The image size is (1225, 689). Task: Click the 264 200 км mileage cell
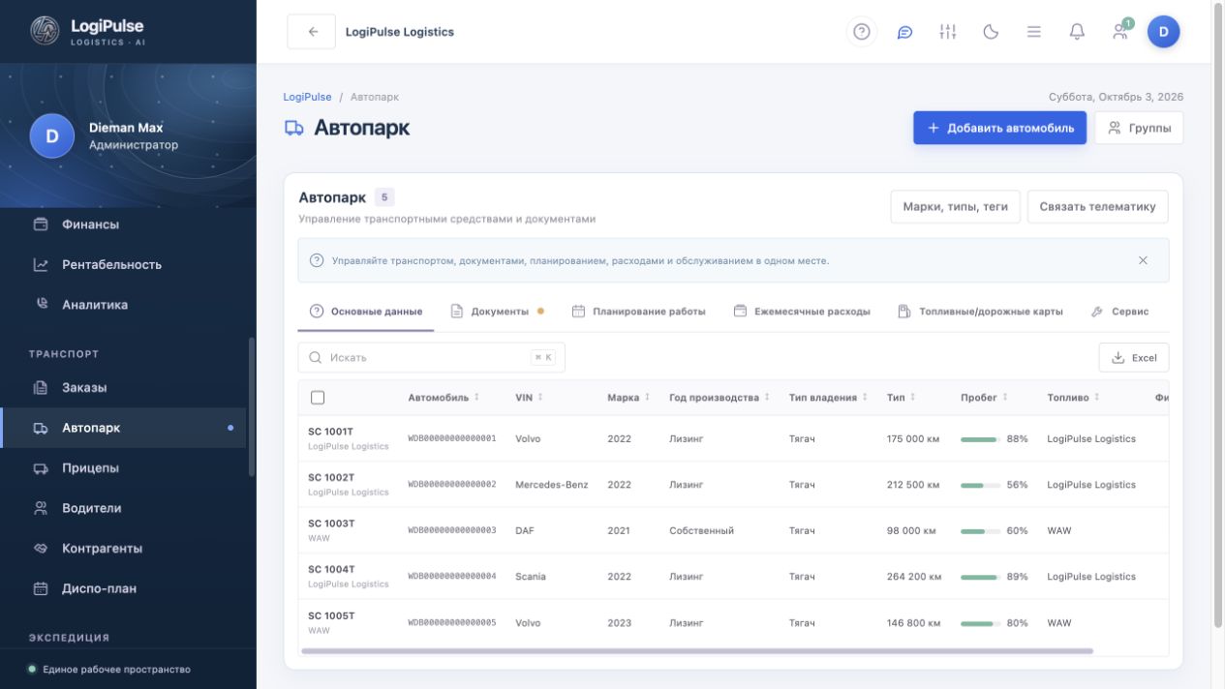914,577
